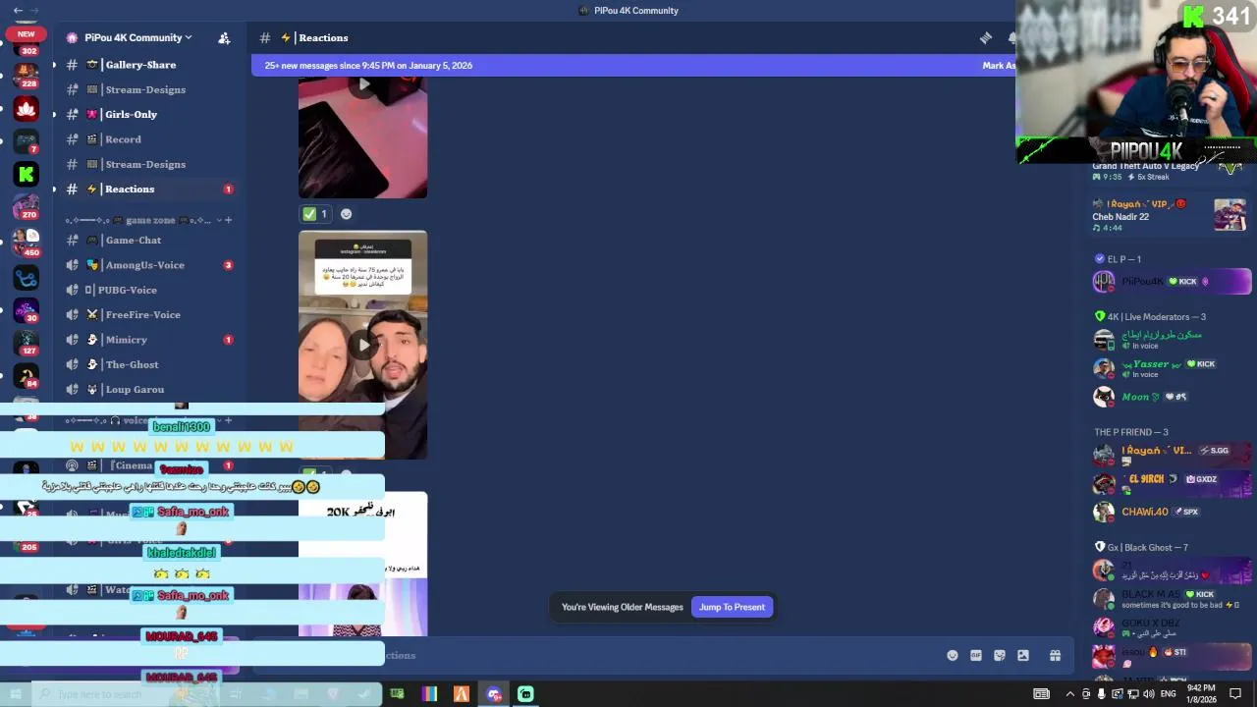Open server icon with 450 badge
The height and width of the screenshot is (707, 1257).
tap(26, 242)
